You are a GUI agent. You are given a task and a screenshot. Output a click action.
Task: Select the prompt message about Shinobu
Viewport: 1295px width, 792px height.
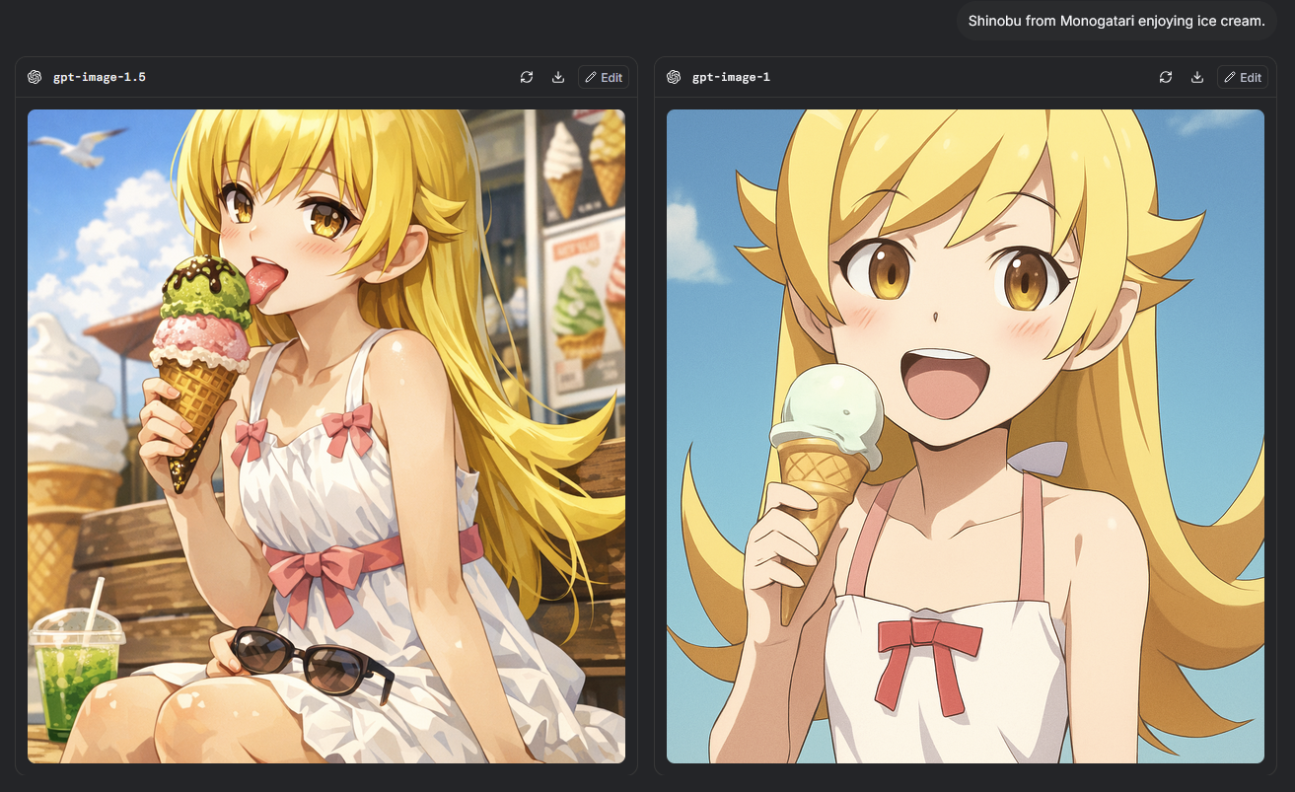pos(1116,21)
